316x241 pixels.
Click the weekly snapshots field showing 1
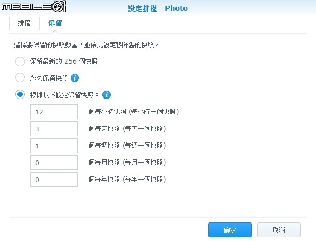coord(54,146)
